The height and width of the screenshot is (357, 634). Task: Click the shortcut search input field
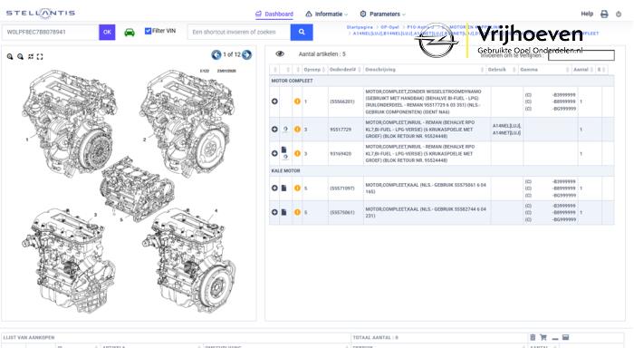point(239,32)
